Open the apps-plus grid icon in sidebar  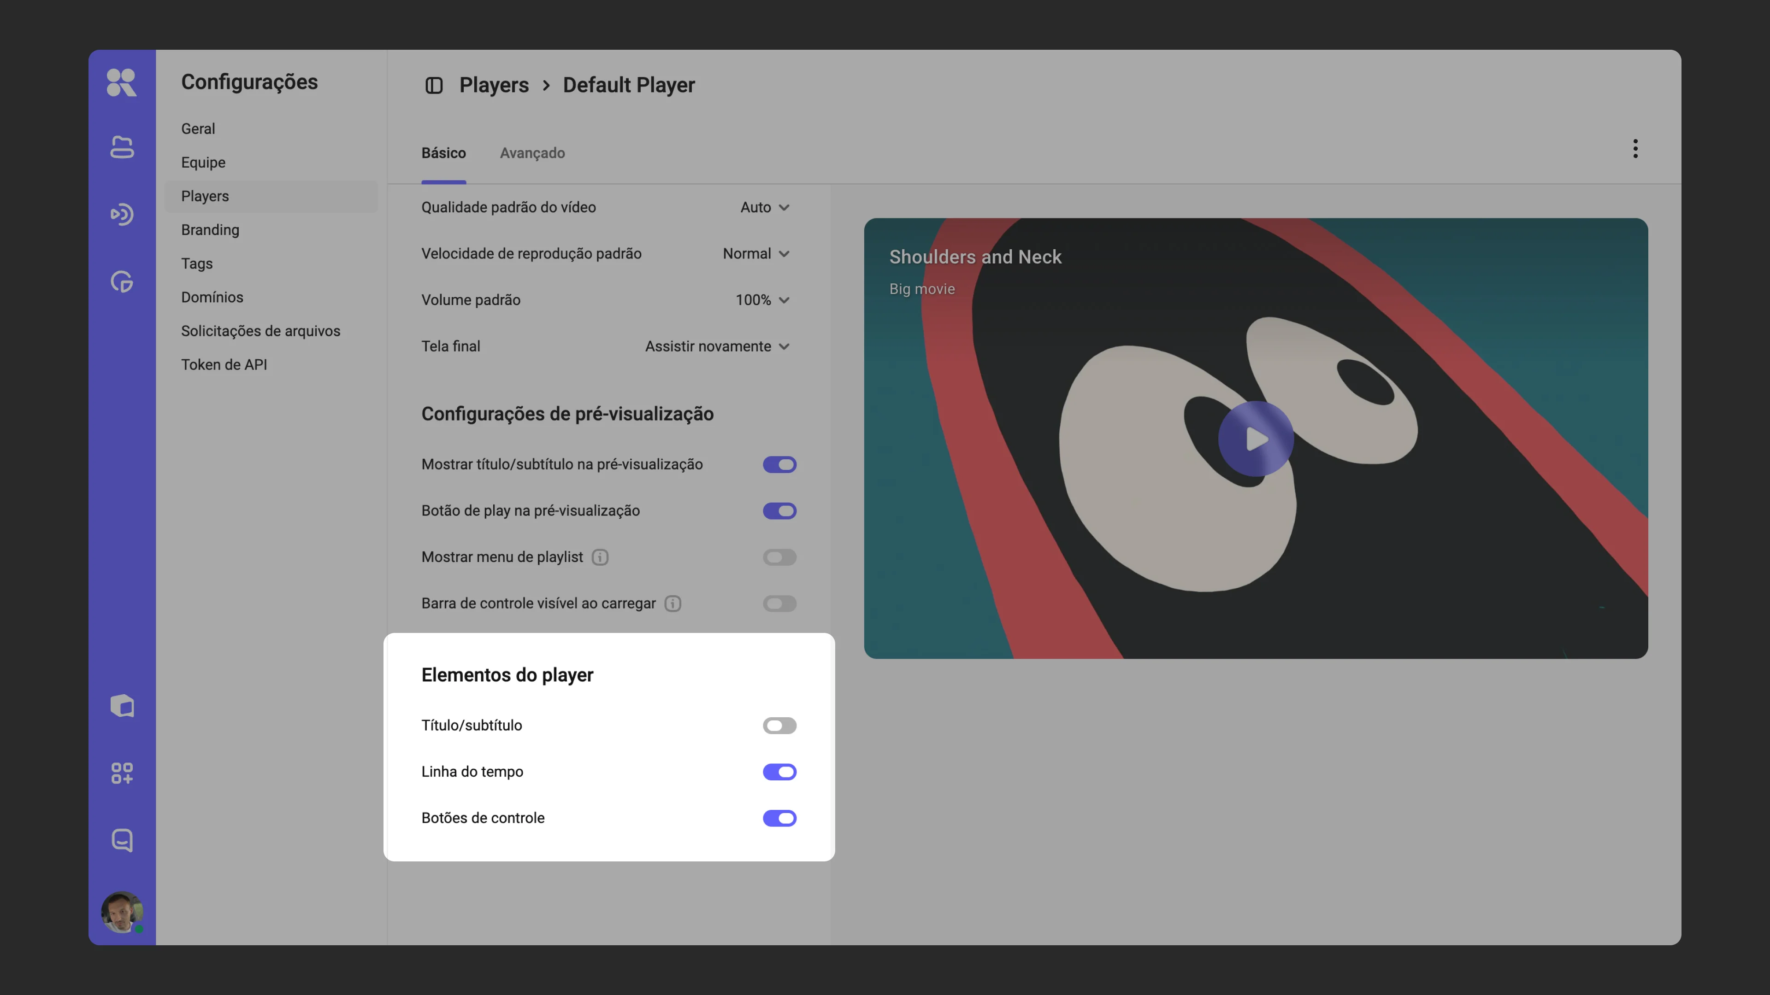[122, 773]
